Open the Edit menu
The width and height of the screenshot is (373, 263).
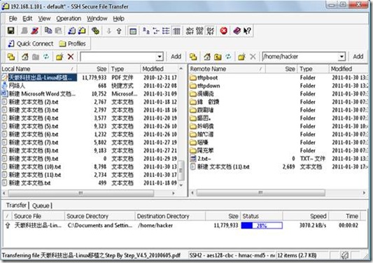[x=27, y=19]
